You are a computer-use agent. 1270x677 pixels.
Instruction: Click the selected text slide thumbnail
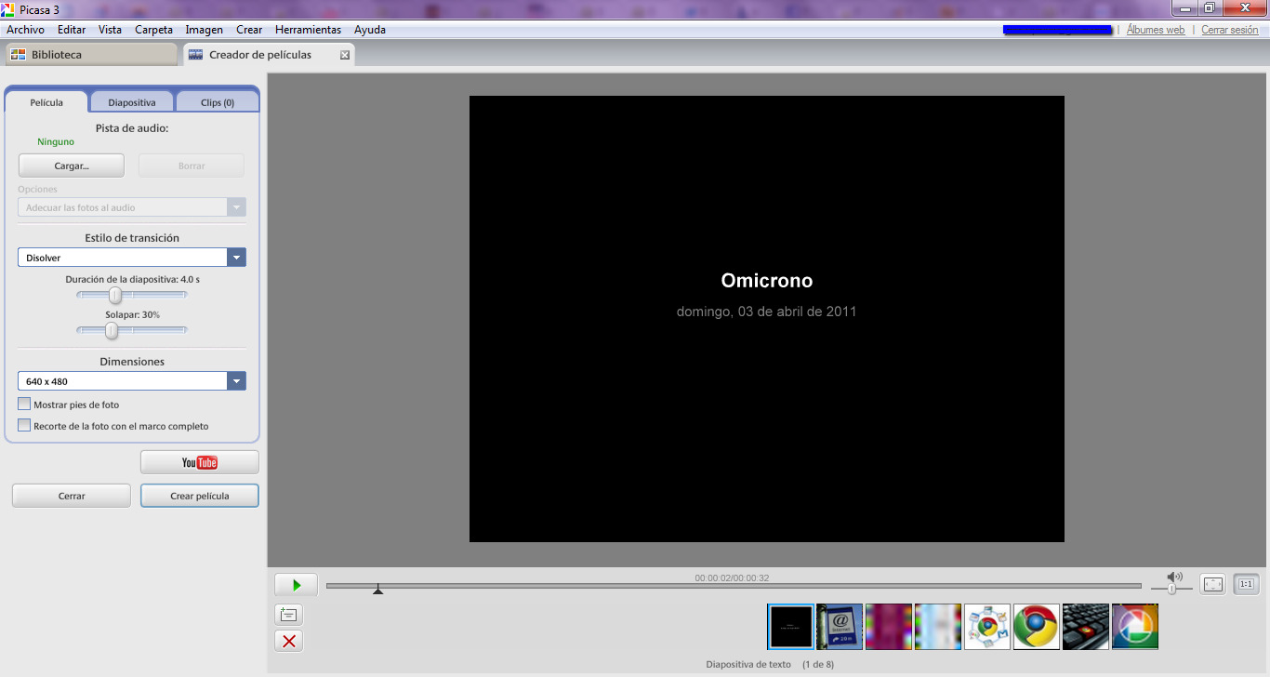(x=790, y=626)
